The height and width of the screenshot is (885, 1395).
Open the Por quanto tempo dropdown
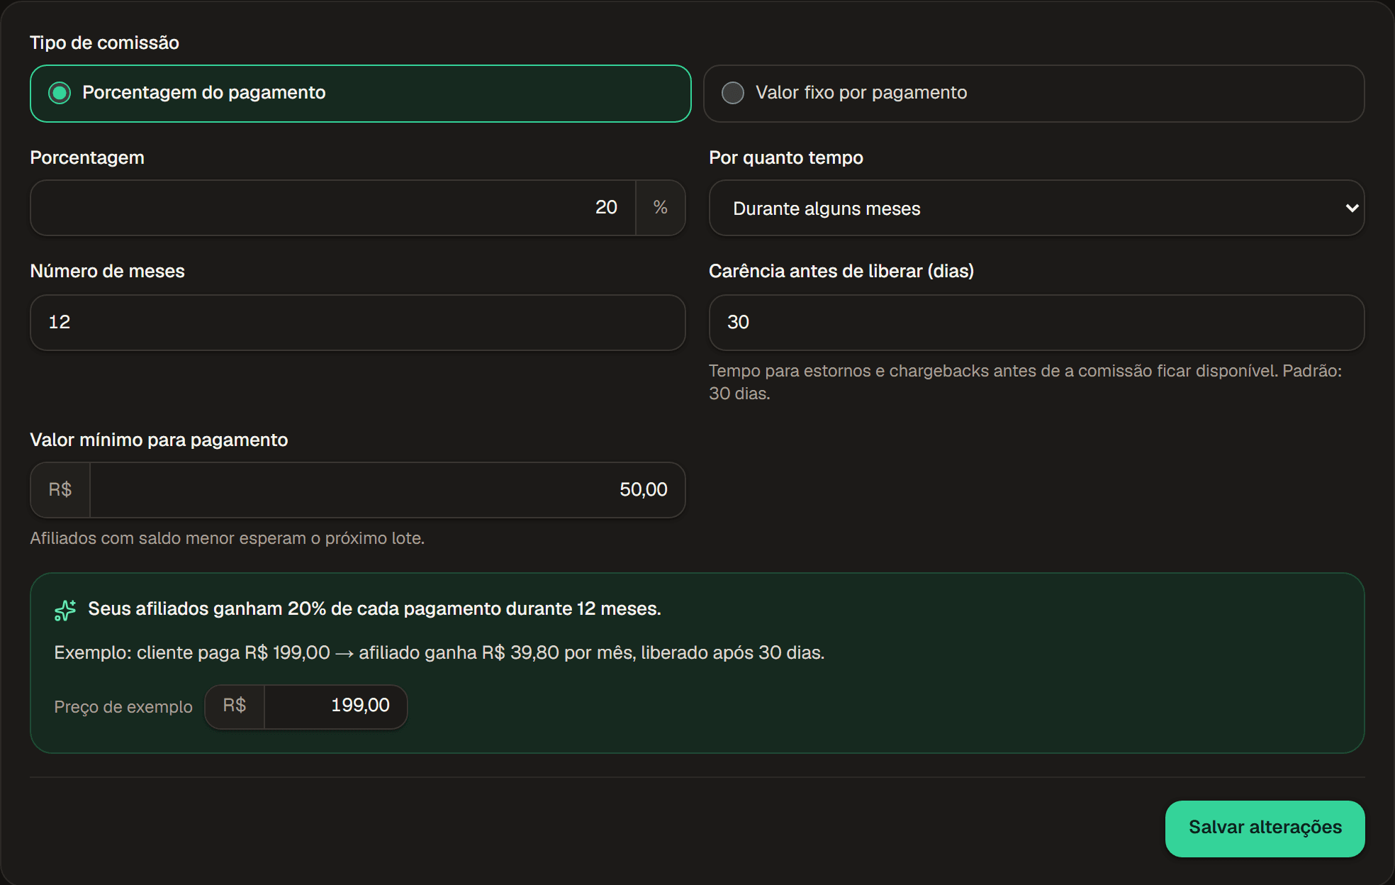[x=1036, y=208]
